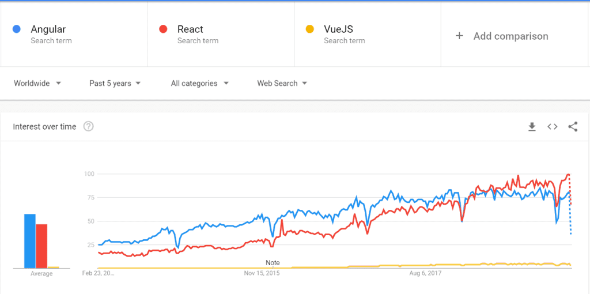The height and width of the screenshot is (294, 590).
Task: Click the red dot next to React
Action: [164, 29]
